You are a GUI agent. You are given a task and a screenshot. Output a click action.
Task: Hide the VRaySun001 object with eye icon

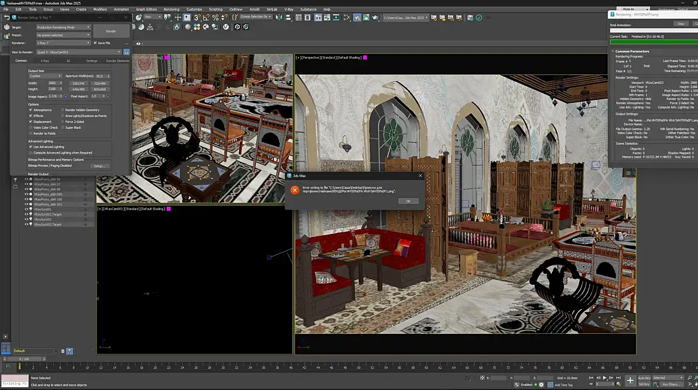point(26,209)
